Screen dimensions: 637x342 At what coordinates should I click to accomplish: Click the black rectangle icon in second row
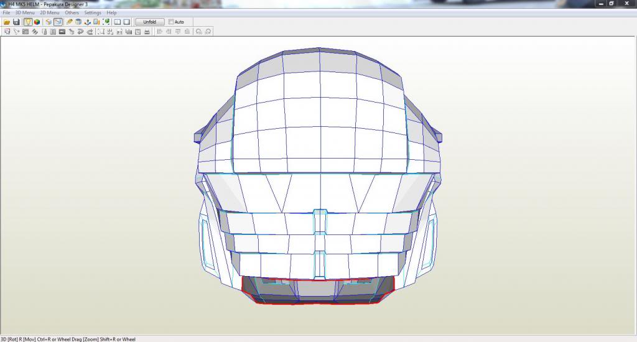[x=62, y=32]
